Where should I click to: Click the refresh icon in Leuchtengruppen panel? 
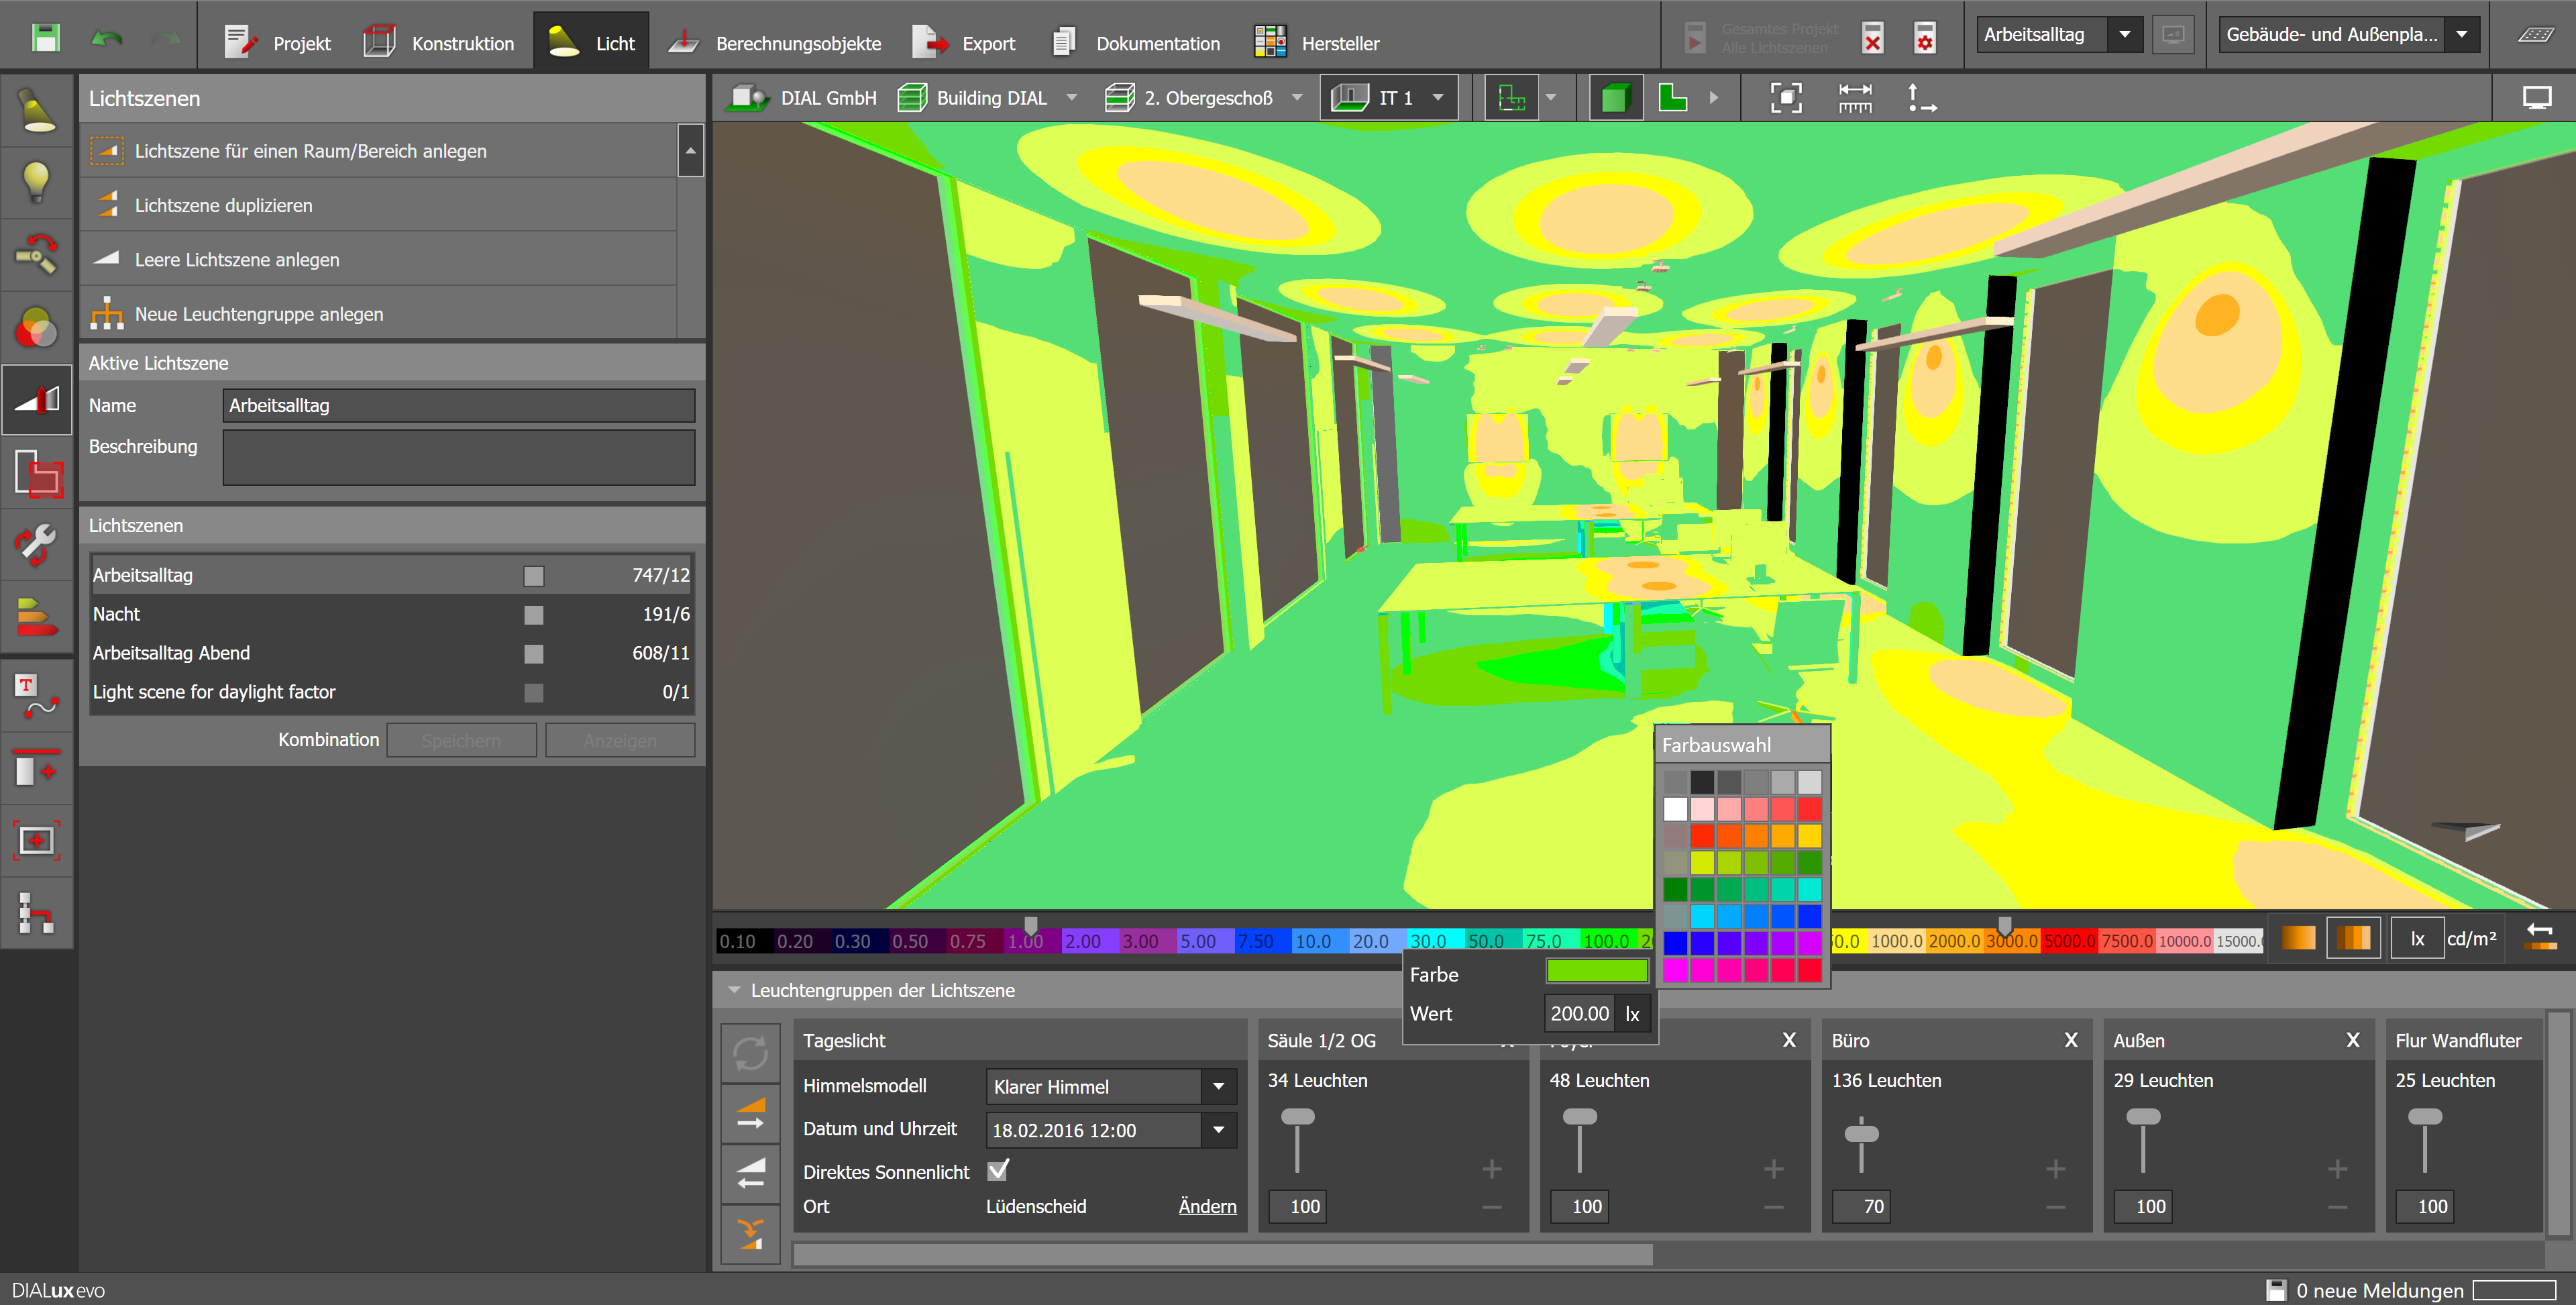click(x=750, y=1053)
